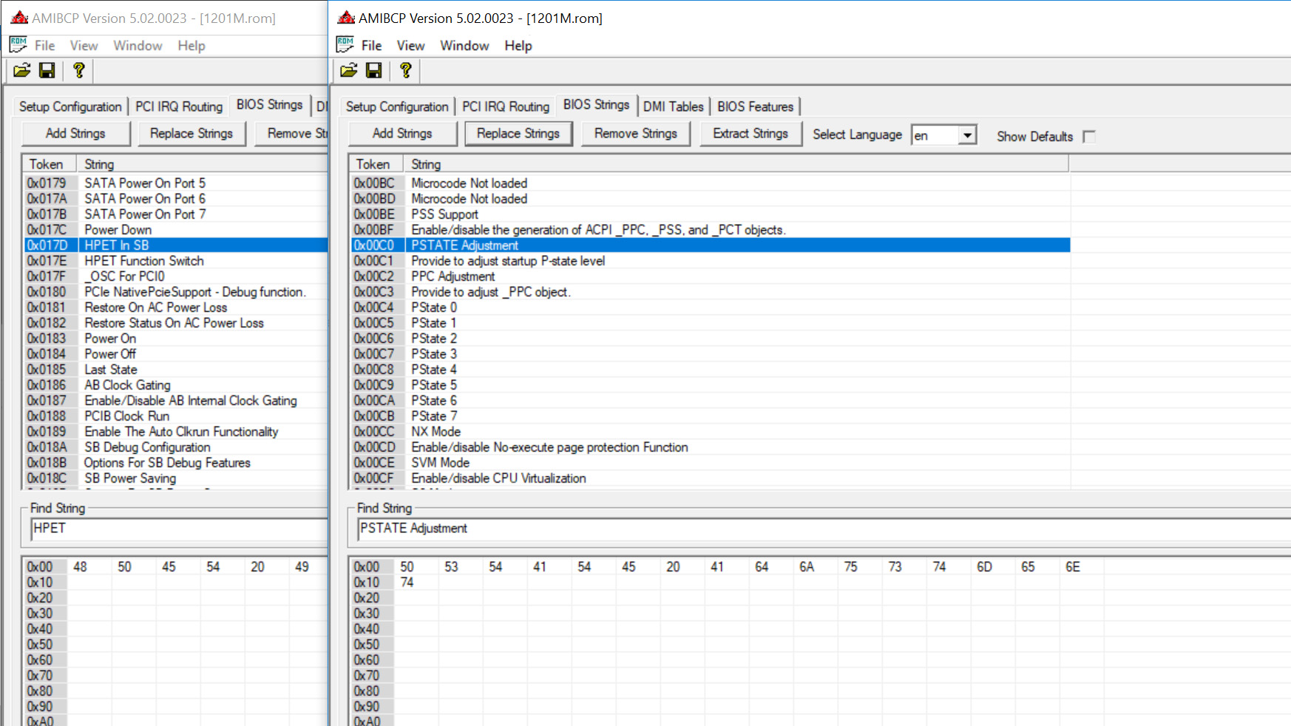The width and height of the screenshot is (1291, 726).
Task: Click Help question mark in right window toolbar
Action: (x=405, y=70)
